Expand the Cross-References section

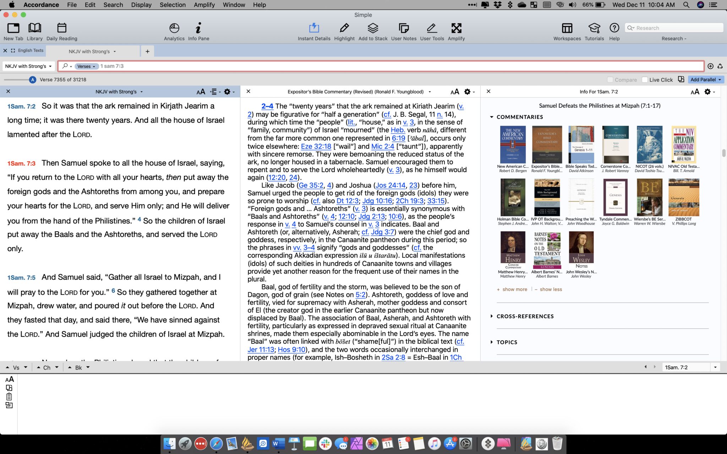(492, 316)
